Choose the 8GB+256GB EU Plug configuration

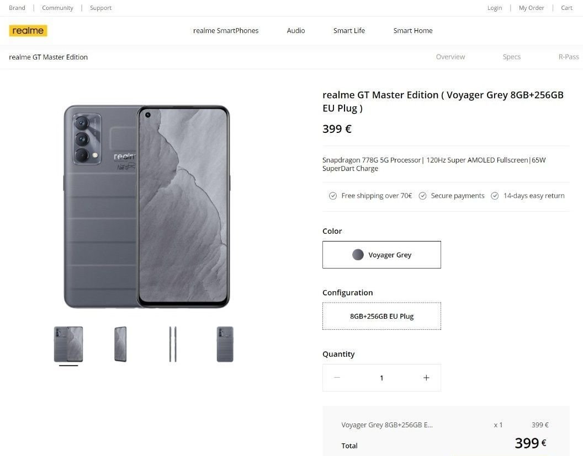point(381,316)
